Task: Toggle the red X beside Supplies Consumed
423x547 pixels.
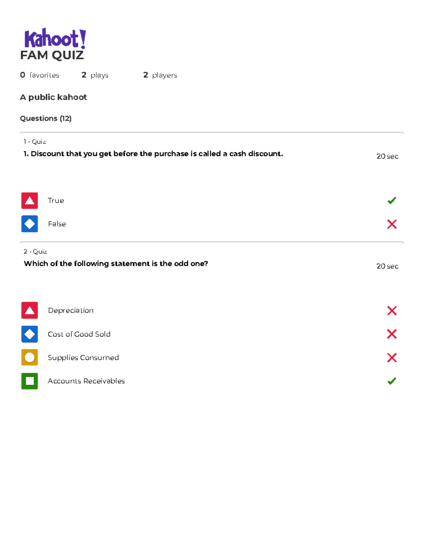Action: pos(392,357)
